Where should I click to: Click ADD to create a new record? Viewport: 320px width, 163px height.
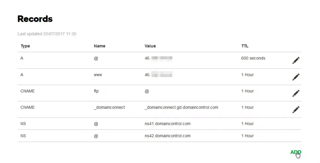(295, 152)
